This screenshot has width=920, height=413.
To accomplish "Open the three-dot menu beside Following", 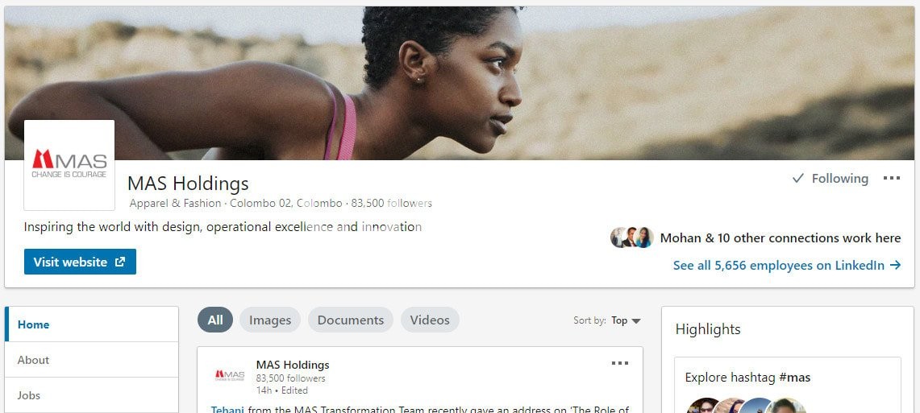I will pyautogui.click(x=891, y=179).
